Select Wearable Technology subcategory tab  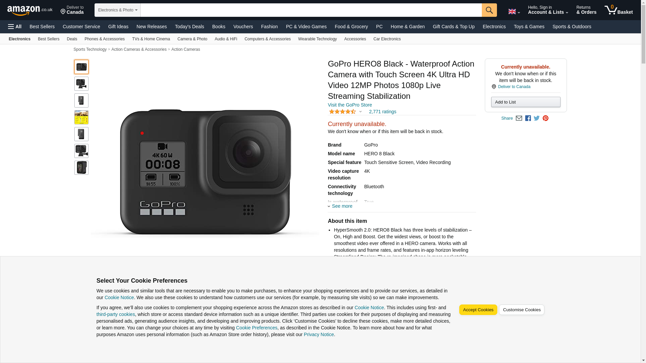point(317,39)
